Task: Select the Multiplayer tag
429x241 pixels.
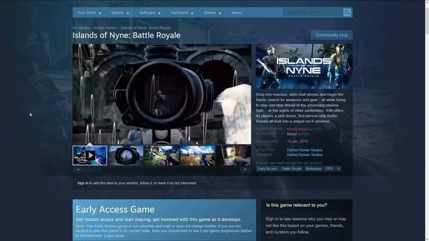Action: [314, 169]
